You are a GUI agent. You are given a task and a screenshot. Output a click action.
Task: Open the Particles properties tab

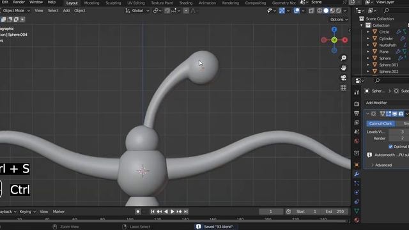tap(357, 183)
